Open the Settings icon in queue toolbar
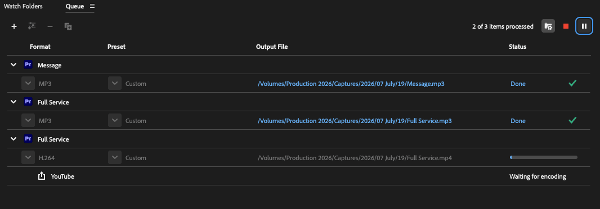The width and height of the screenshot is (600, 209). 32,26
